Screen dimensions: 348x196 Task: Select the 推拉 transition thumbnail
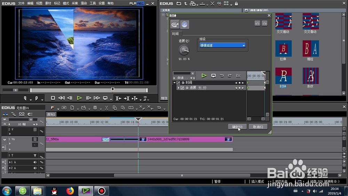point(310,48)
